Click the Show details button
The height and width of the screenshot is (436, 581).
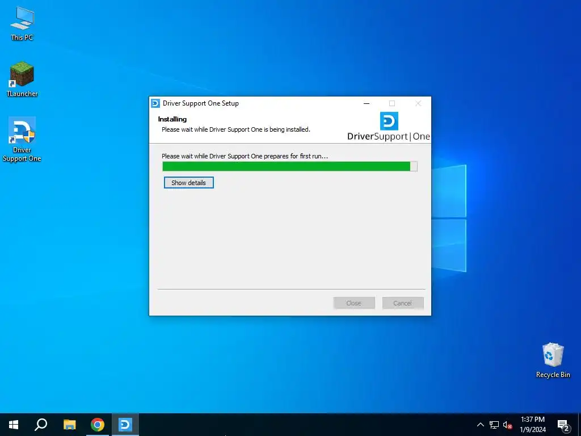pos(188,182)
